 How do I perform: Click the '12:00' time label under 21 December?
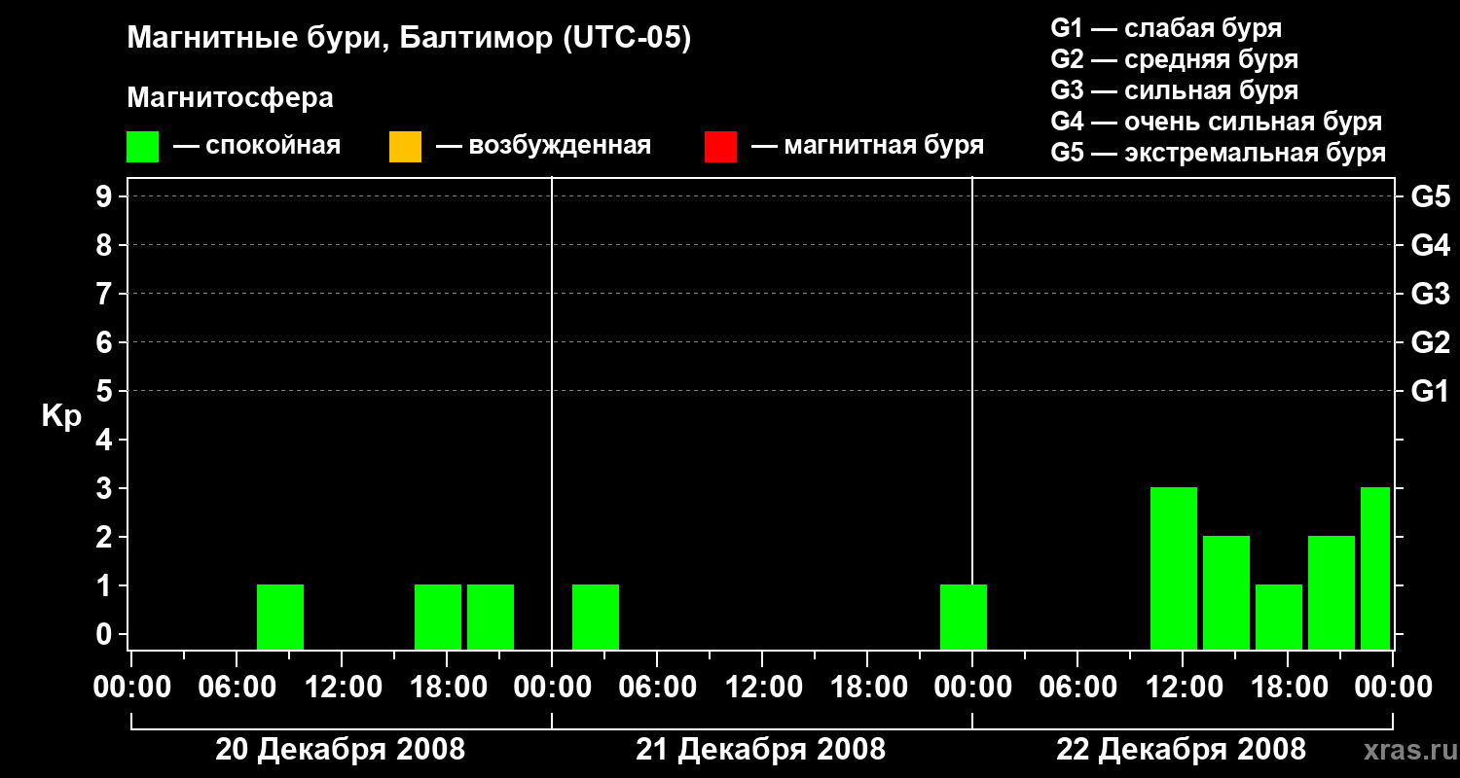(762, 688)
